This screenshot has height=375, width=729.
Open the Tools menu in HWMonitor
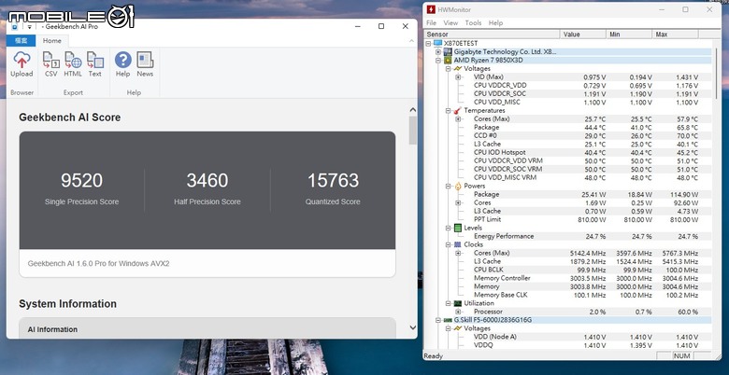coord(473,22)
